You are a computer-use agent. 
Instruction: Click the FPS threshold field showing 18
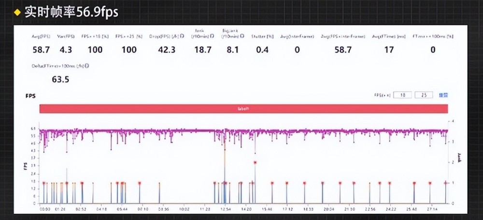tap(401, 95)
